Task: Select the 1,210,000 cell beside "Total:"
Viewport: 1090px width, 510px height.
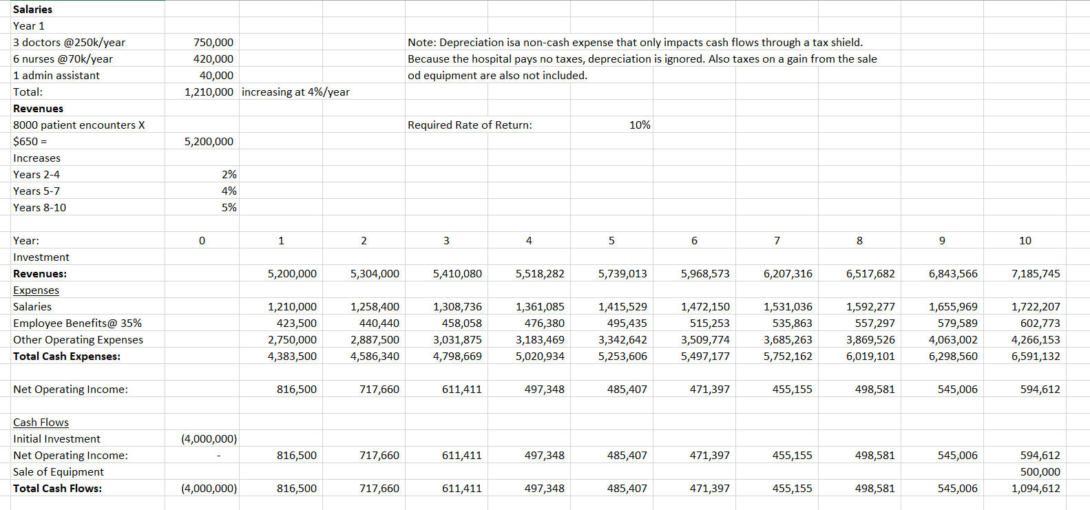Action: 209,92
